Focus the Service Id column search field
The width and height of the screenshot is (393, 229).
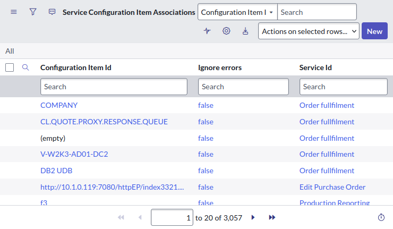point(344,87)
